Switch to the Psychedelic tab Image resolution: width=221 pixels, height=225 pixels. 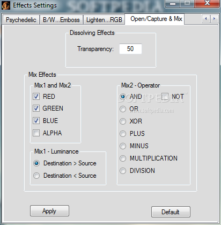pos(21,19)
